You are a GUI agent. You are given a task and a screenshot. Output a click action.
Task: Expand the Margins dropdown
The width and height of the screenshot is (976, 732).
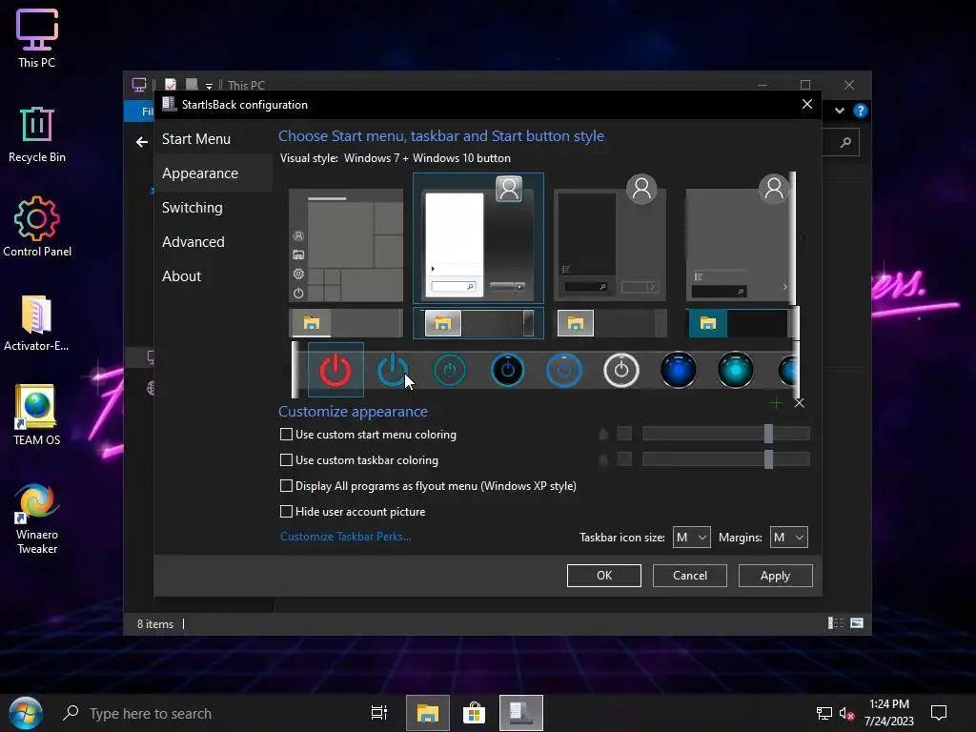coord(788,538)
